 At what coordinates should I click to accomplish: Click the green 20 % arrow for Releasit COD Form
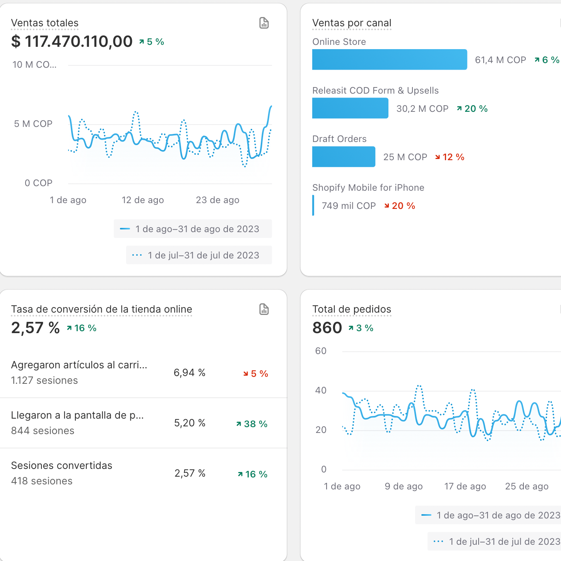(459, 109)
